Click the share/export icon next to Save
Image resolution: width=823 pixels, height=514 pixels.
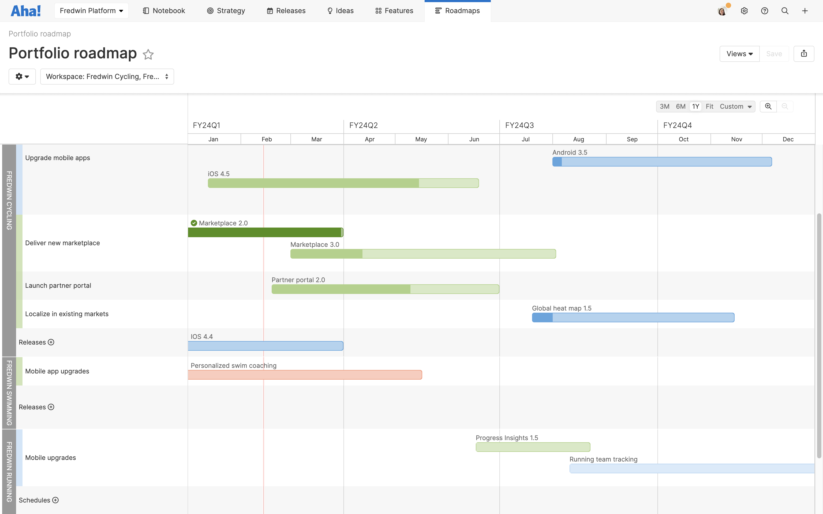click(804, 53)
